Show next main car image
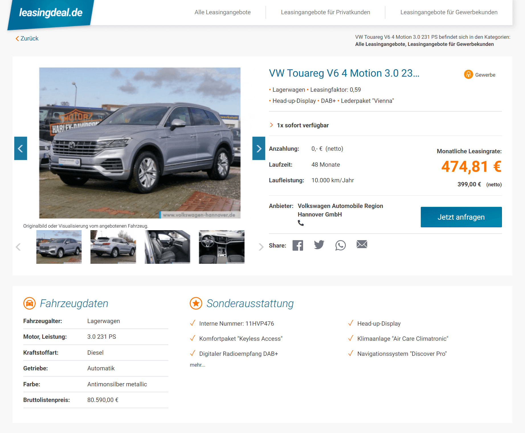Image resolution: width=525 pixels, height=433 pixels. click(x=259, y=148)
